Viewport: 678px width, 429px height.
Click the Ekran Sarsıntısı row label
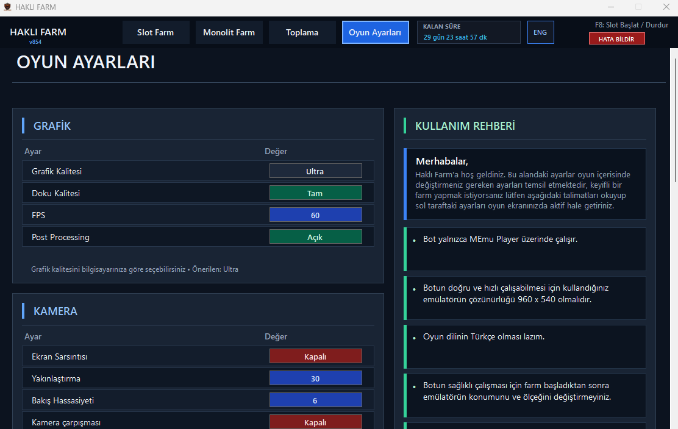(59, 357)
